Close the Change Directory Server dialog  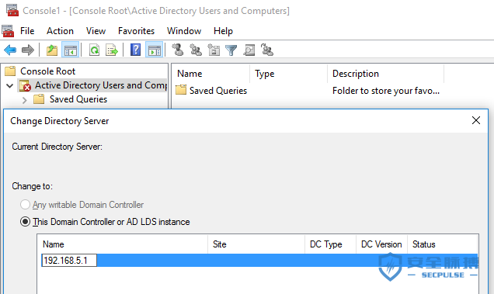pos(476,120)
